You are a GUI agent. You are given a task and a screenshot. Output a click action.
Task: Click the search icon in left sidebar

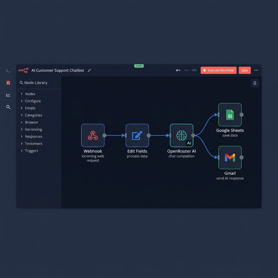coord(8,107)
